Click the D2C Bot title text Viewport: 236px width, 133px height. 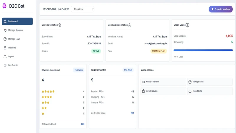[17, 6]
